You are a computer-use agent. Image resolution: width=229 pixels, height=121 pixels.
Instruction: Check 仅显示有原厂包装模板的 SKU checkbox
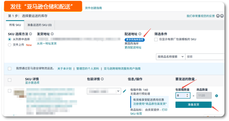click(156, 39)
